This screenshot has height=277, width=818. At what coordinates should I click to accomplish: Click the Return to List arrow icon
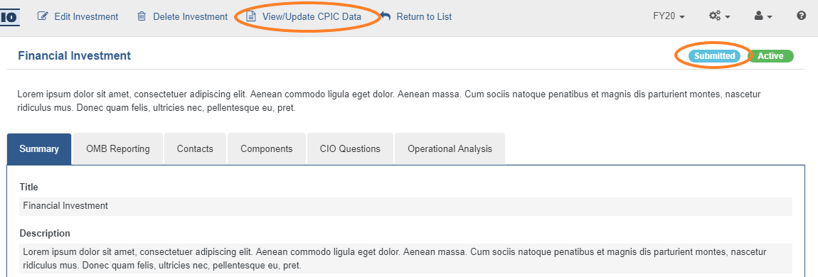[385, 16]
